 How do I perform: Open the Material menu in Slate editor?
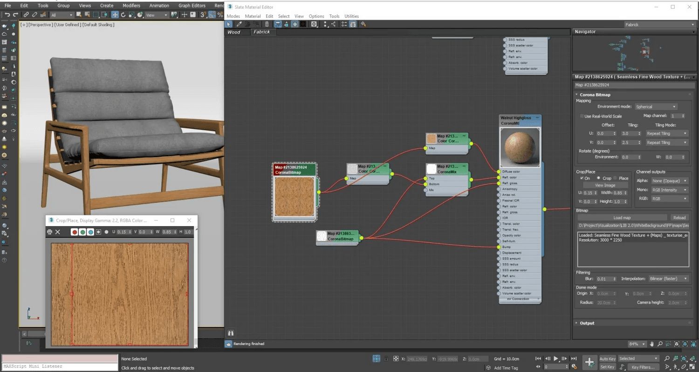[x=253, y=16]
